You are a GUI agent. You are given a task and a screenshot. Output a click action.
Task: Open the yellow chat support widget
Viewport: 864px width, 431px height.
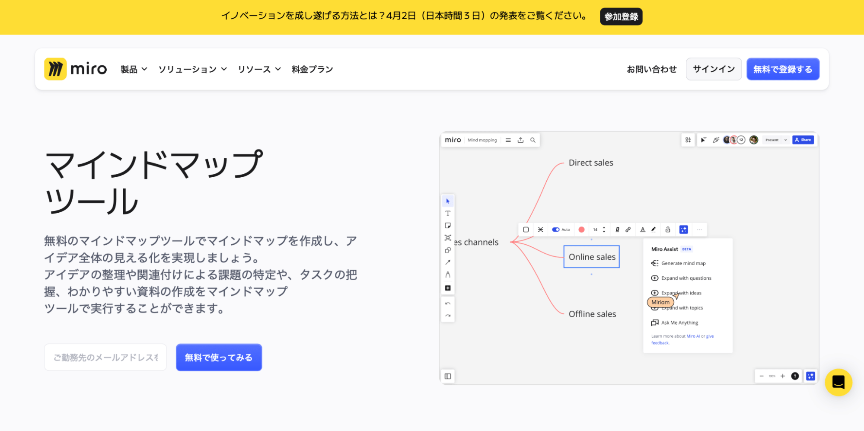pyautogui.click(x=838, y=382)
